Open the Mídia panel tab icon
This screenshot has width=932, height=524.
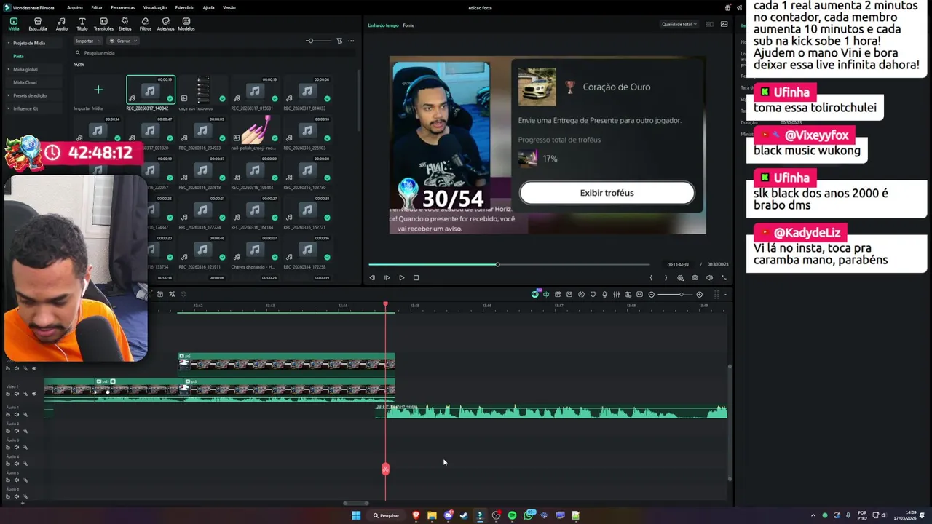click(14, 24)
